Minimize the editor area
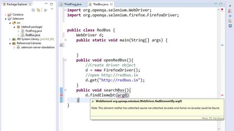 (215, 4)
